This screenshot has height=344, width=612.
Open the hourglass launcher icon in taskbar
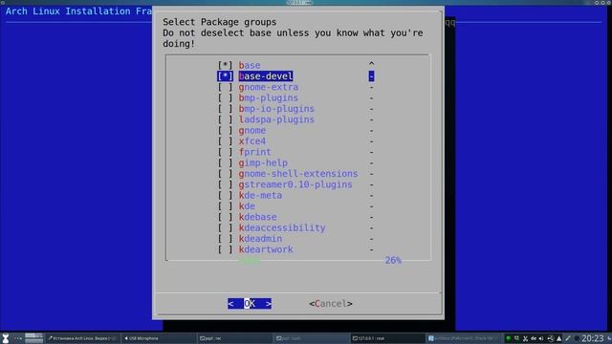point(6,338)
